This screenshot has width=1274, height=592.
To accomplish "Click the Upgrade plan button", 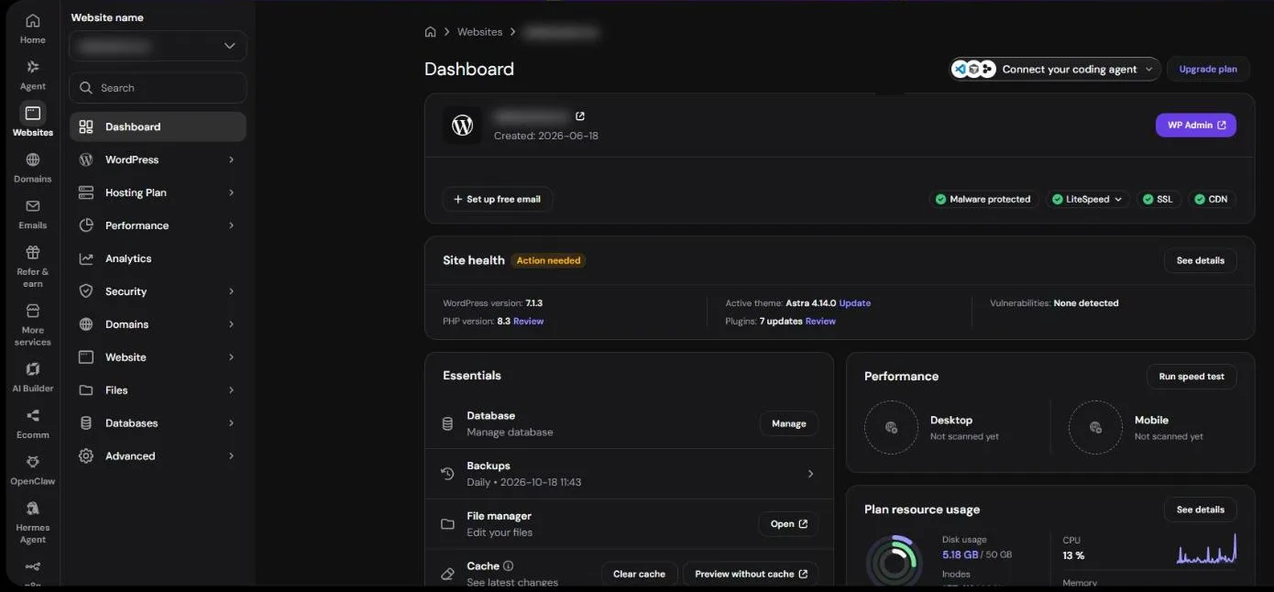I will [x=1208, y=69].
